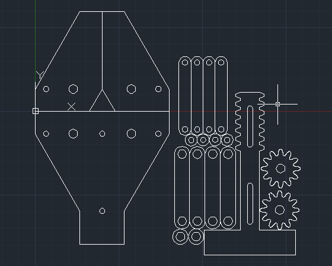The width and height of the screenshot is (332, 266).
Task: Select small center hole in plate's lower row
Action: coord(102,134)
